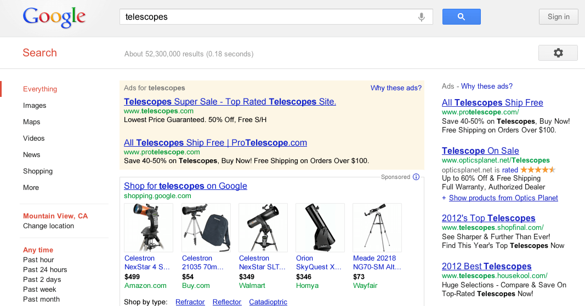
Task: Expand More search categories
Action: [x=31, y=187]
